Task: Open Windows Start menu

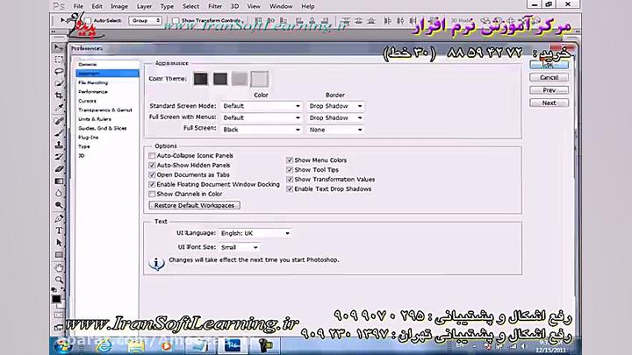Action: 62,345
